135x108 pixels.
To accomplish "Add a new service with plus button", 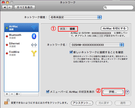I will point(7,94).
